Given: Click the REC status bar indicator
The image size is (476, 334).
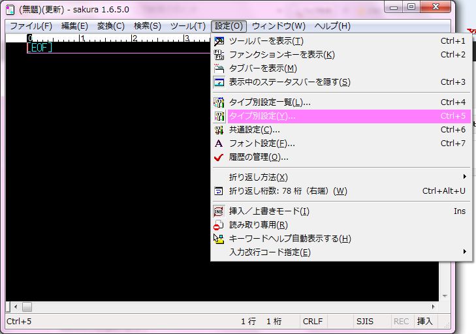Looking at the screenshot, I should (x=402, y=322).
